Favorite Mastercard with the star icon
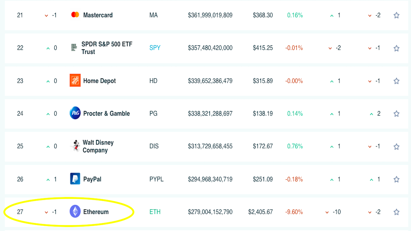Screen dimensions: 411x231 click(396, 15)
